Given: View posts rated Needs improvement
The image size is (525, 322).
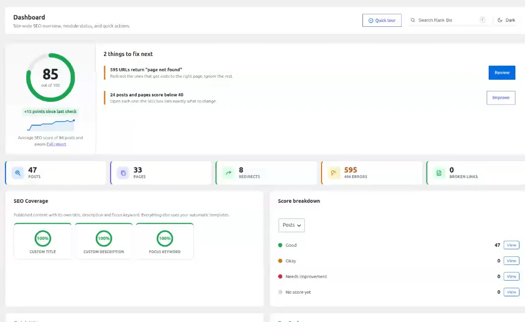Looking at the screenshot, I should [511, 277].
